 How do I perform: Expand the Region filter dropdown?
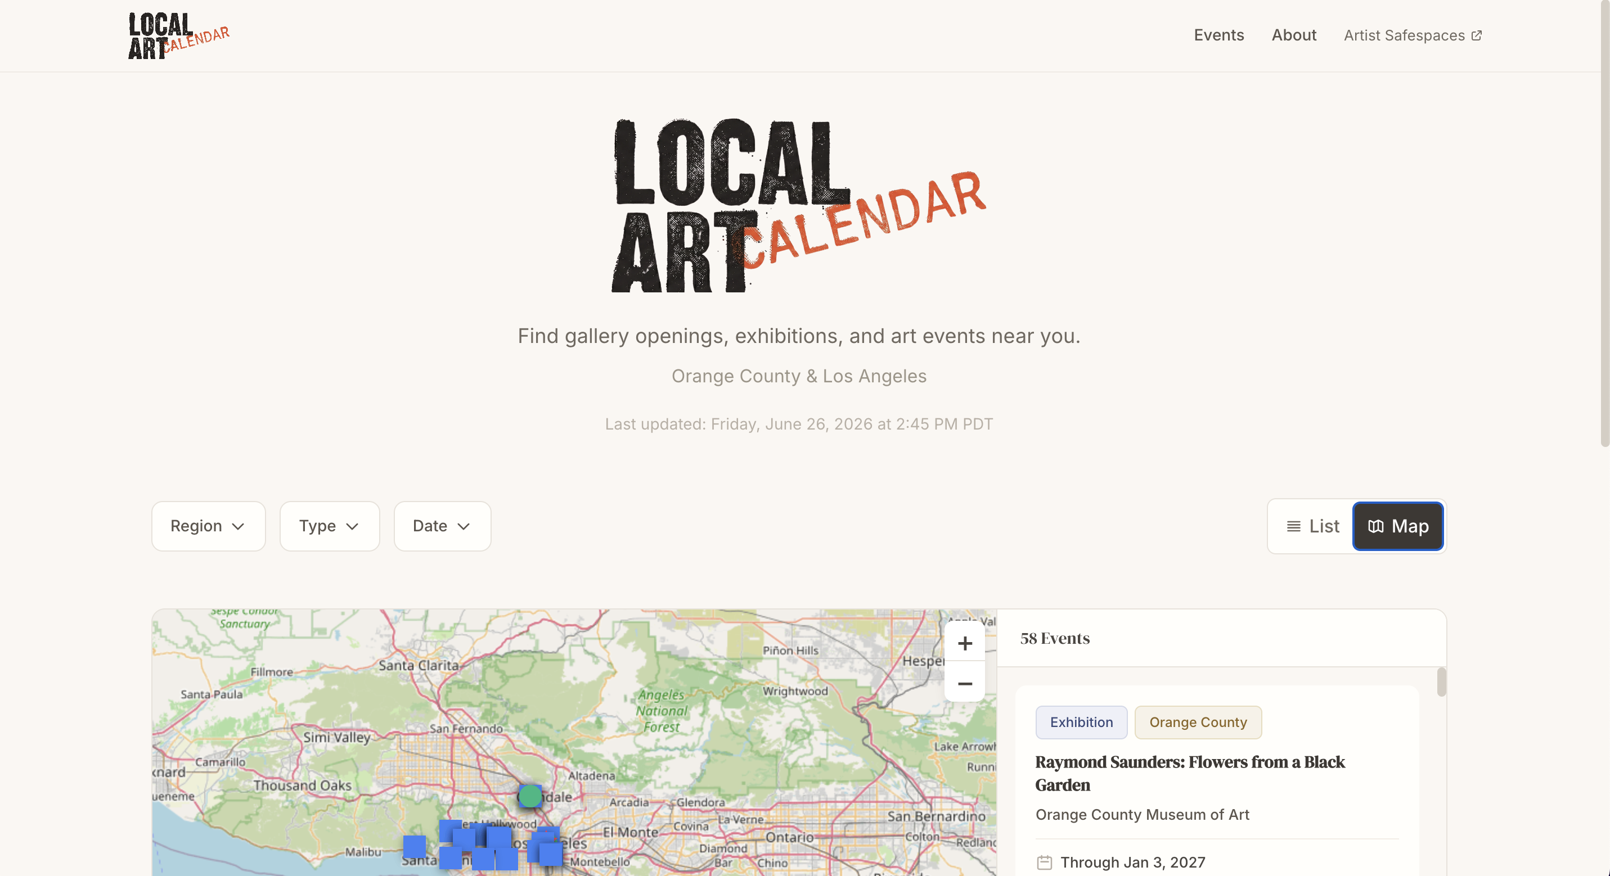(208, 526)
